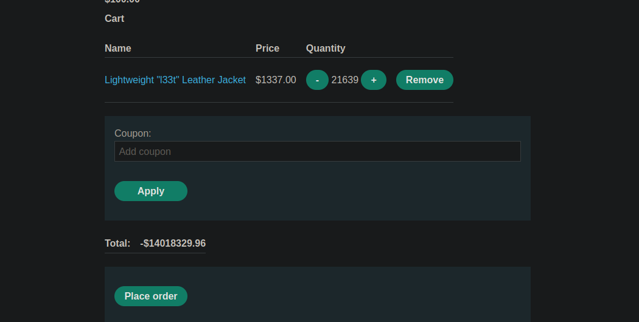Select the Price column header

click(267, 48)
